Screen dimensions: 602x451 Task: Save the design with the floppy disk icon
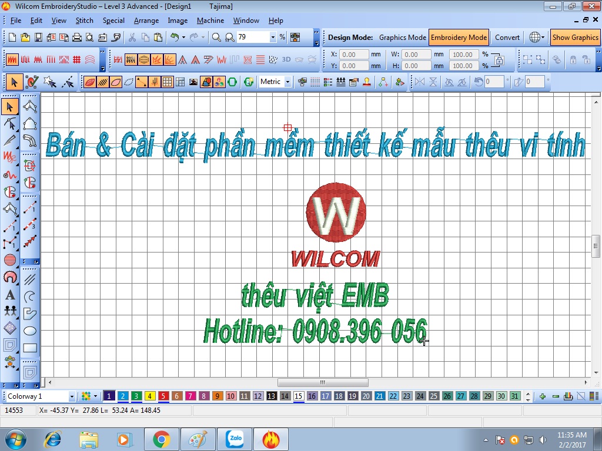click(38, 37)
